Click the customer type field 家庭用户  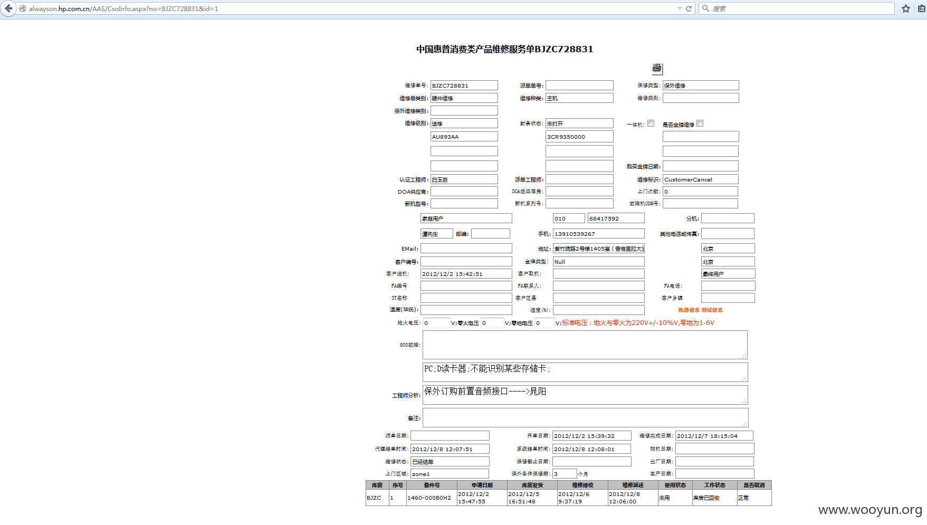[x=466, y=218]
